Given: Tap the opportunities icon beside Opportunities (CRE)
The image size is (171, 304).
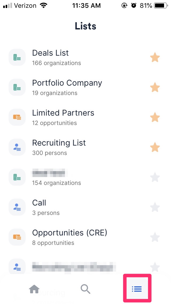Looking at the screenshot, I should tap(17, 237).
